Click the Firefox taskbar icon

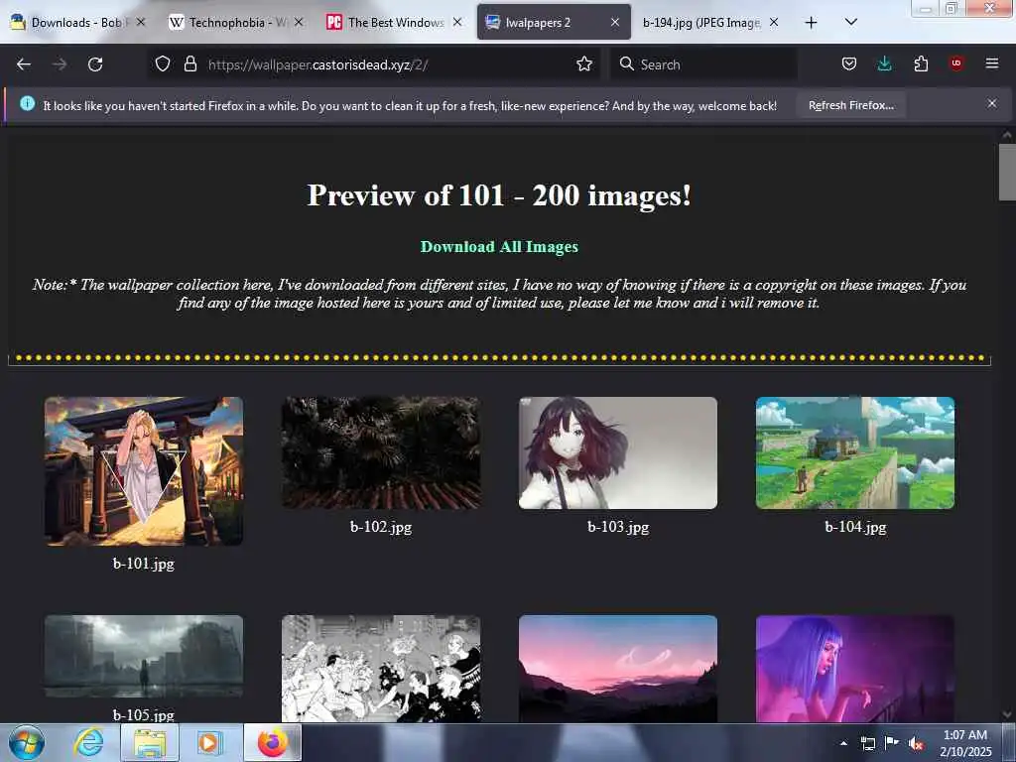[x=273, y=742]
